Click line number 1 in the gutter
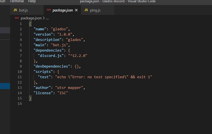 coord(21,24)
